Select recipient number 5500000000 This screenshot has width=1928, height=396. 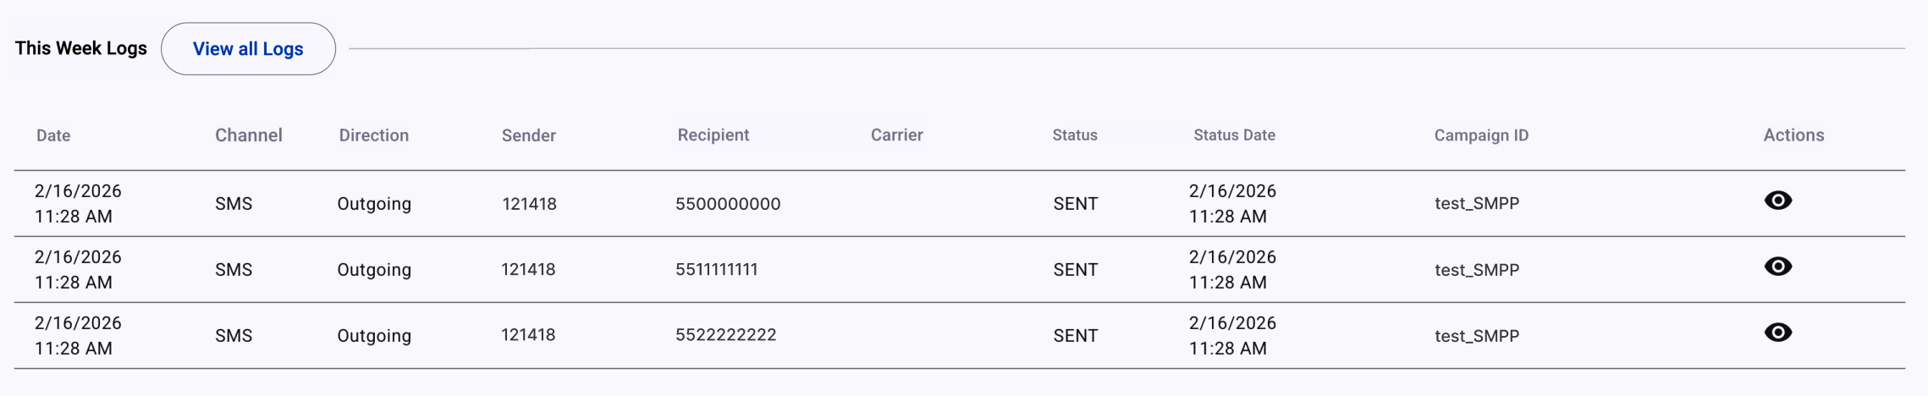pos(728,204)
